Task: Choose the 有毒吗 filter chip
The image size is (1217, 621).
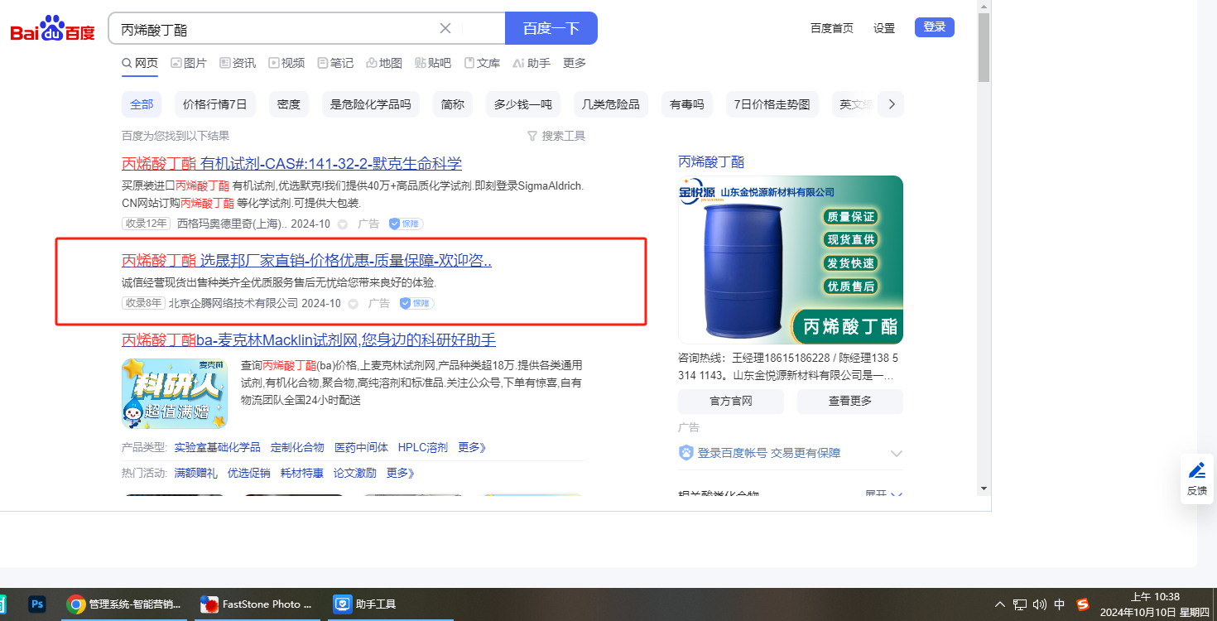Action: 687,104
